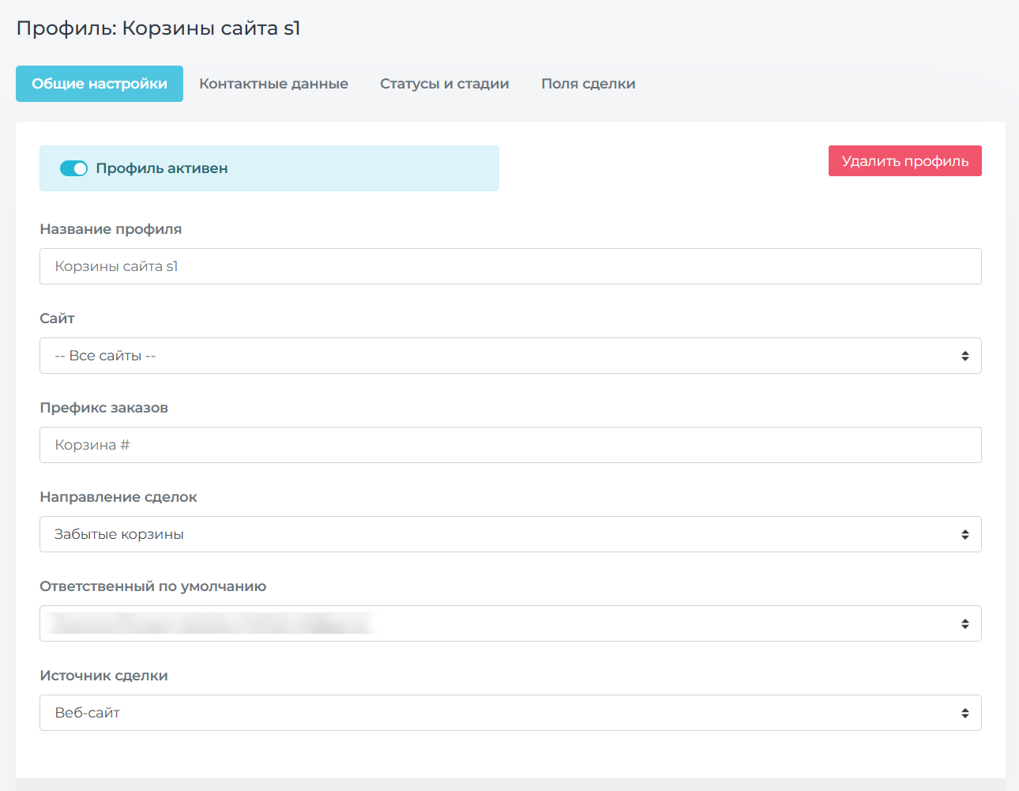
Task: Open the dropdown showing -- Все сайты --
Action: point(498,356)
